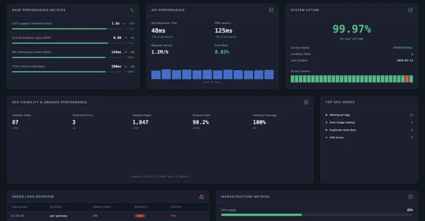This screenshot has height=221, width=425.
Task: Click the globe icon in SEO Visibility panel
Action: coord(306,102)
